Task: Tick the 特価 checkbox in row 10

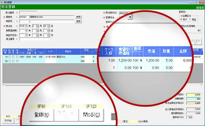Action: [x=17, y=57]
